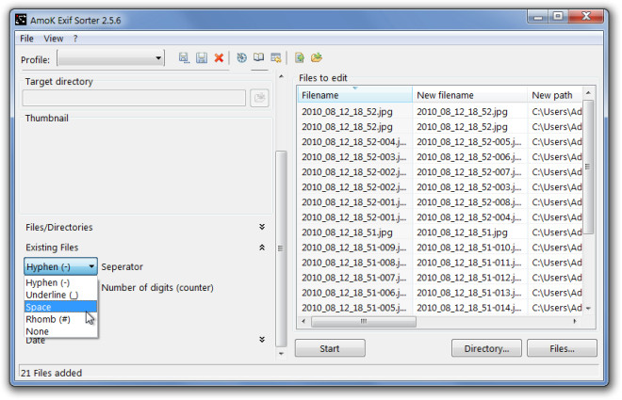Click the file list scroll up arrow
Image resolution: width=622 pixels, height=400 pixels.
click(588, 93)
